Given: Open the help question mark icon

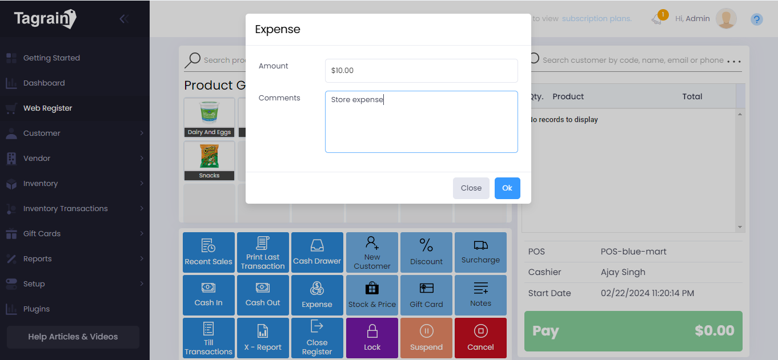Looking at the screenshot, I should (x=756, y=19).
